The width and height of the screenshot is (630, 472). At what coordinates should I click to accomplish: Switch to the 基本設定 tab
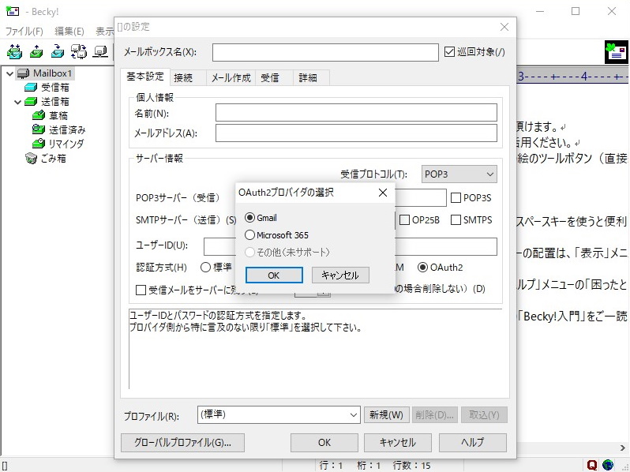145,77
